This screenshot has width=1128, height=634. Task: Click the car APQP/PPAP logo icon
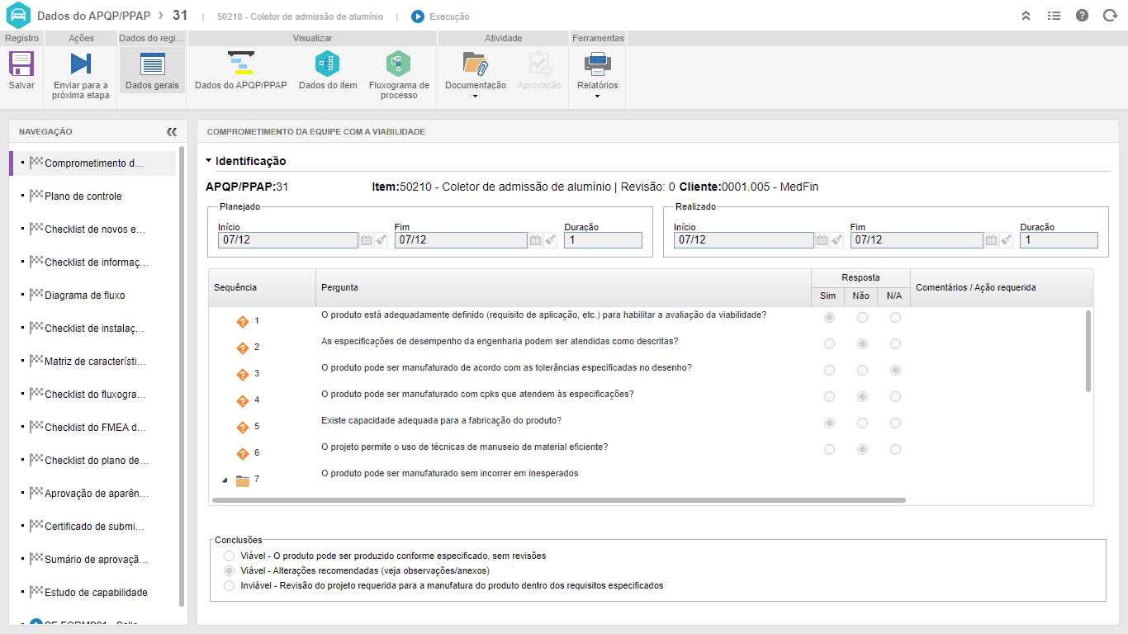pyautogui.click(x=18, y=16)
